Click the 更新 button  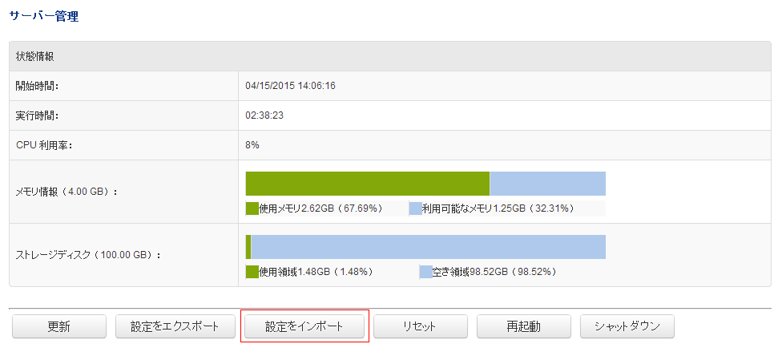pyautogui.click(x=59, y=326)
